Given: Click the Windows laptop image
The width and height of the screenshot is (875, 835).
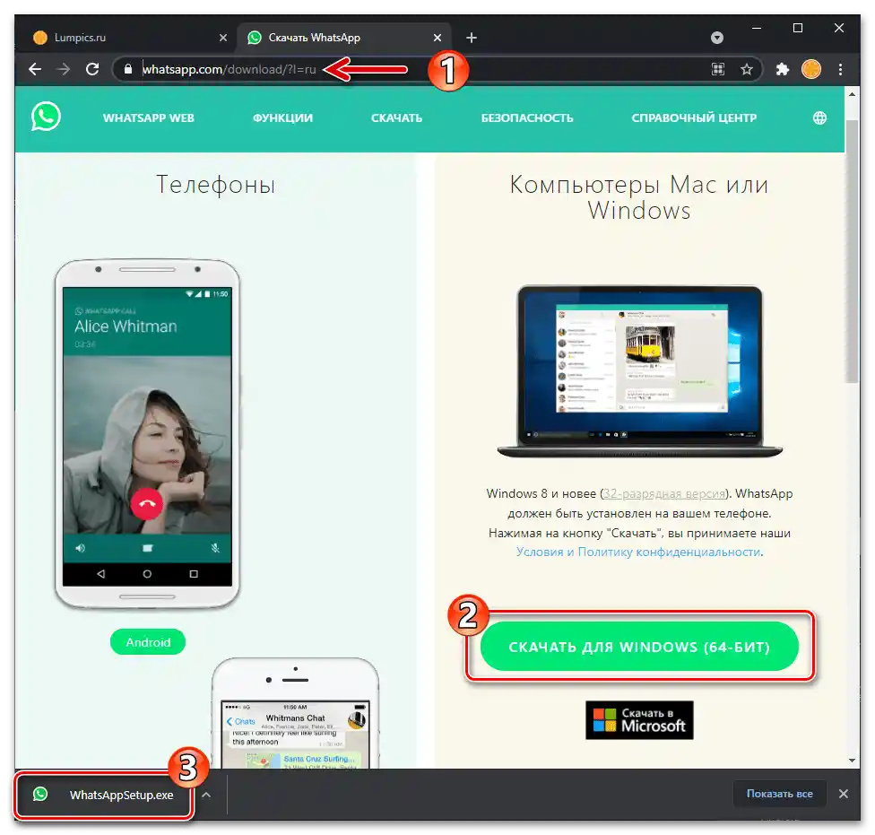Looking at the screenshot, I should click(x=639, y=371).
